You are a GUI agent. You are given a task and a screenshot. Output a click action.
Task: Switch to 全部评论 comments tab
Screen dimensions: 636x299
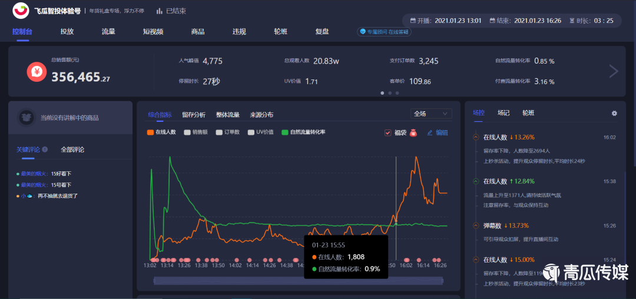[x=72, y=149]
